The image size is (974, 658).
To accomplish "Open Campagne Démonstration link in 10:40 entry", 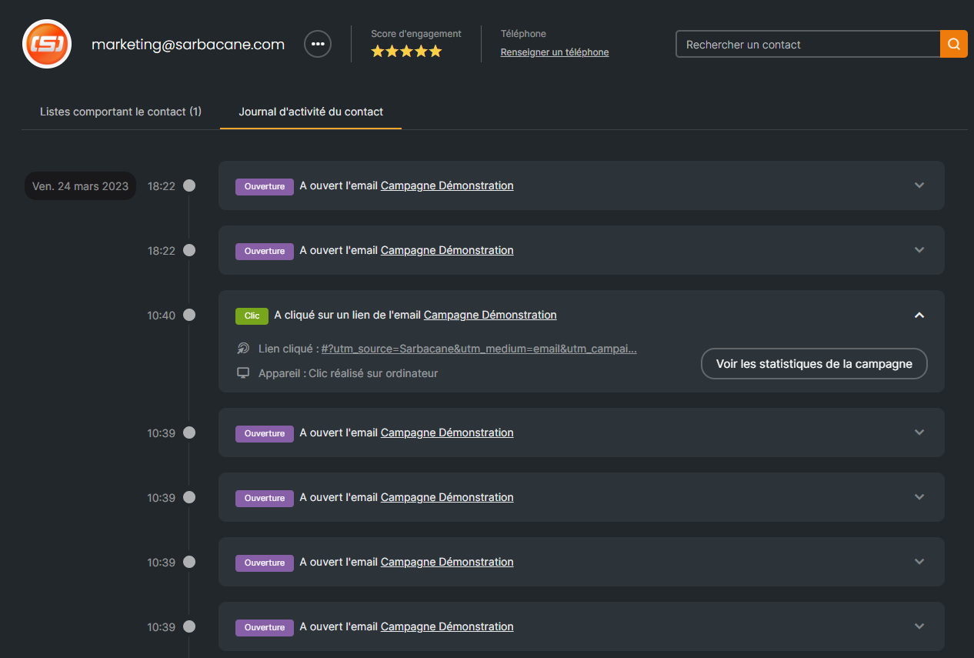I will coord(490,315).
